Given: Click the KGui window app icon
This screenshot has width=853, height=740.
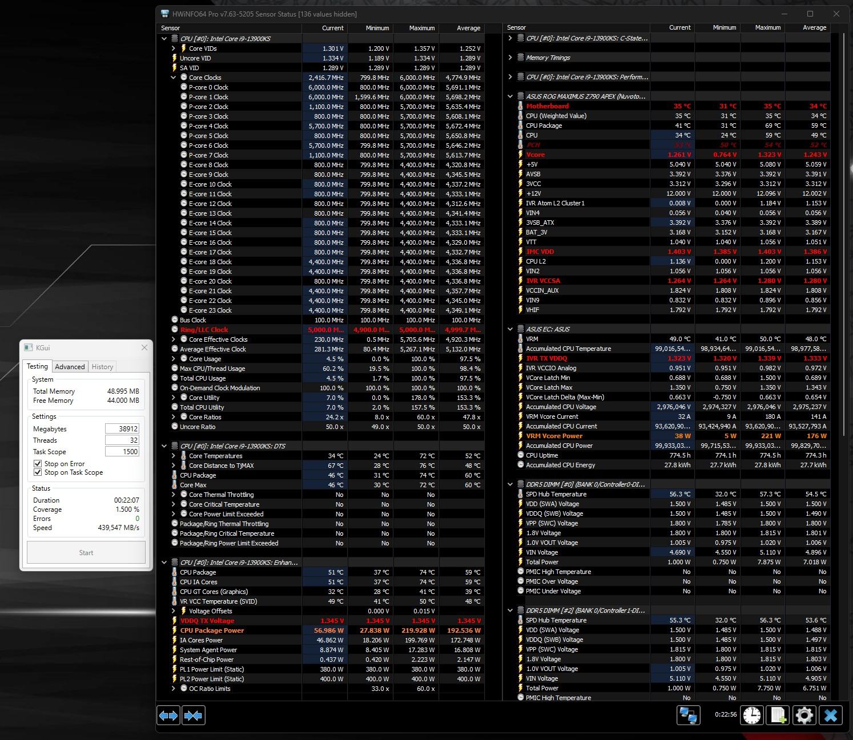Looking at the screenshot, I should pyautogui.click(x=29, y=347).
